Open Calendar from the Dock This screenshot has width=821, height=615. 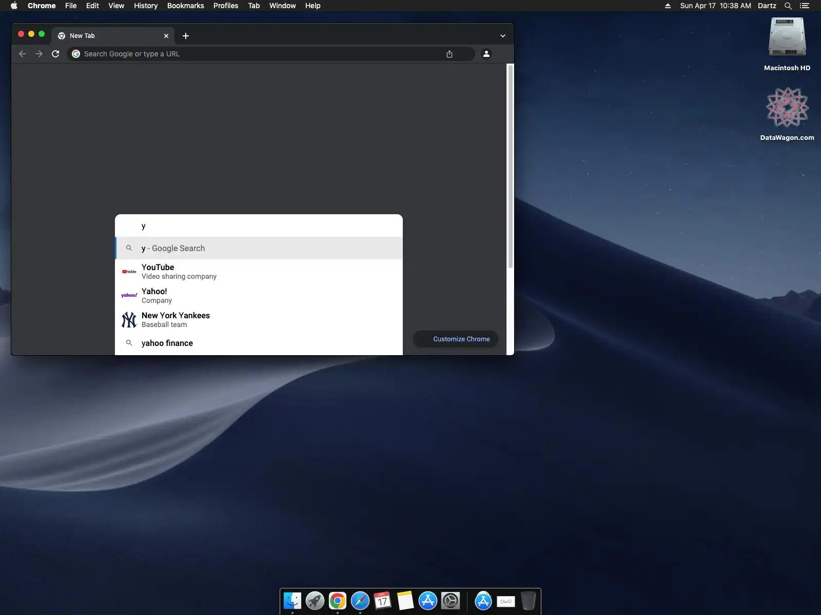[383, 601]
